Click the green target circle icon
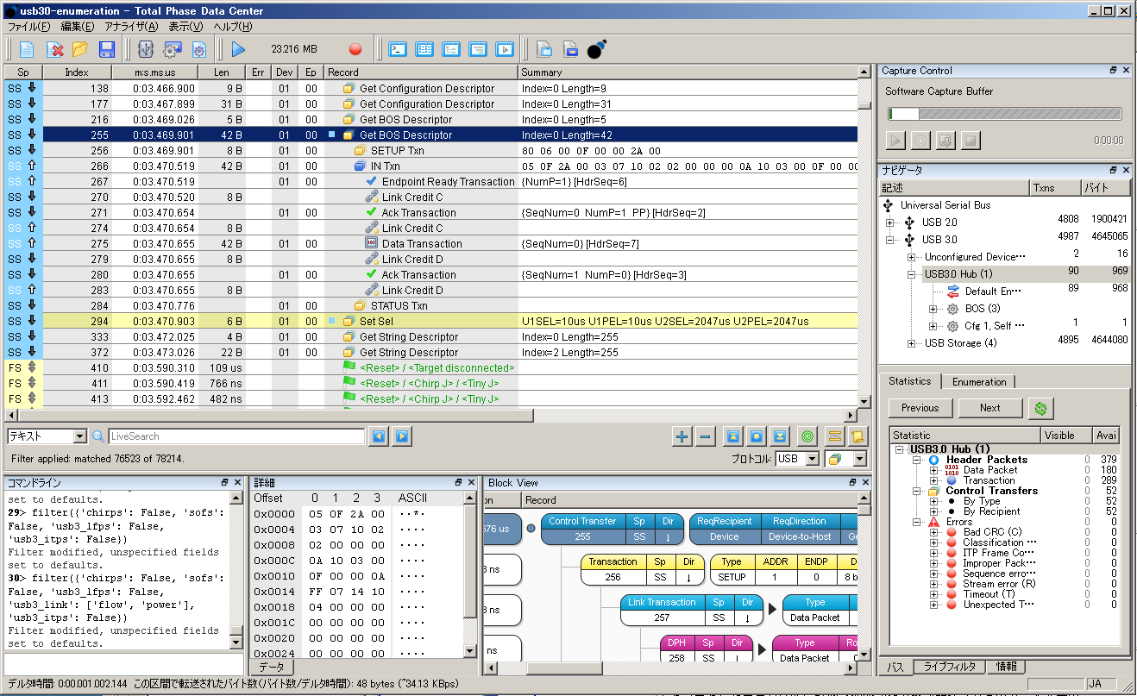Screen dimensions: 1137x696 pos(807,436)
